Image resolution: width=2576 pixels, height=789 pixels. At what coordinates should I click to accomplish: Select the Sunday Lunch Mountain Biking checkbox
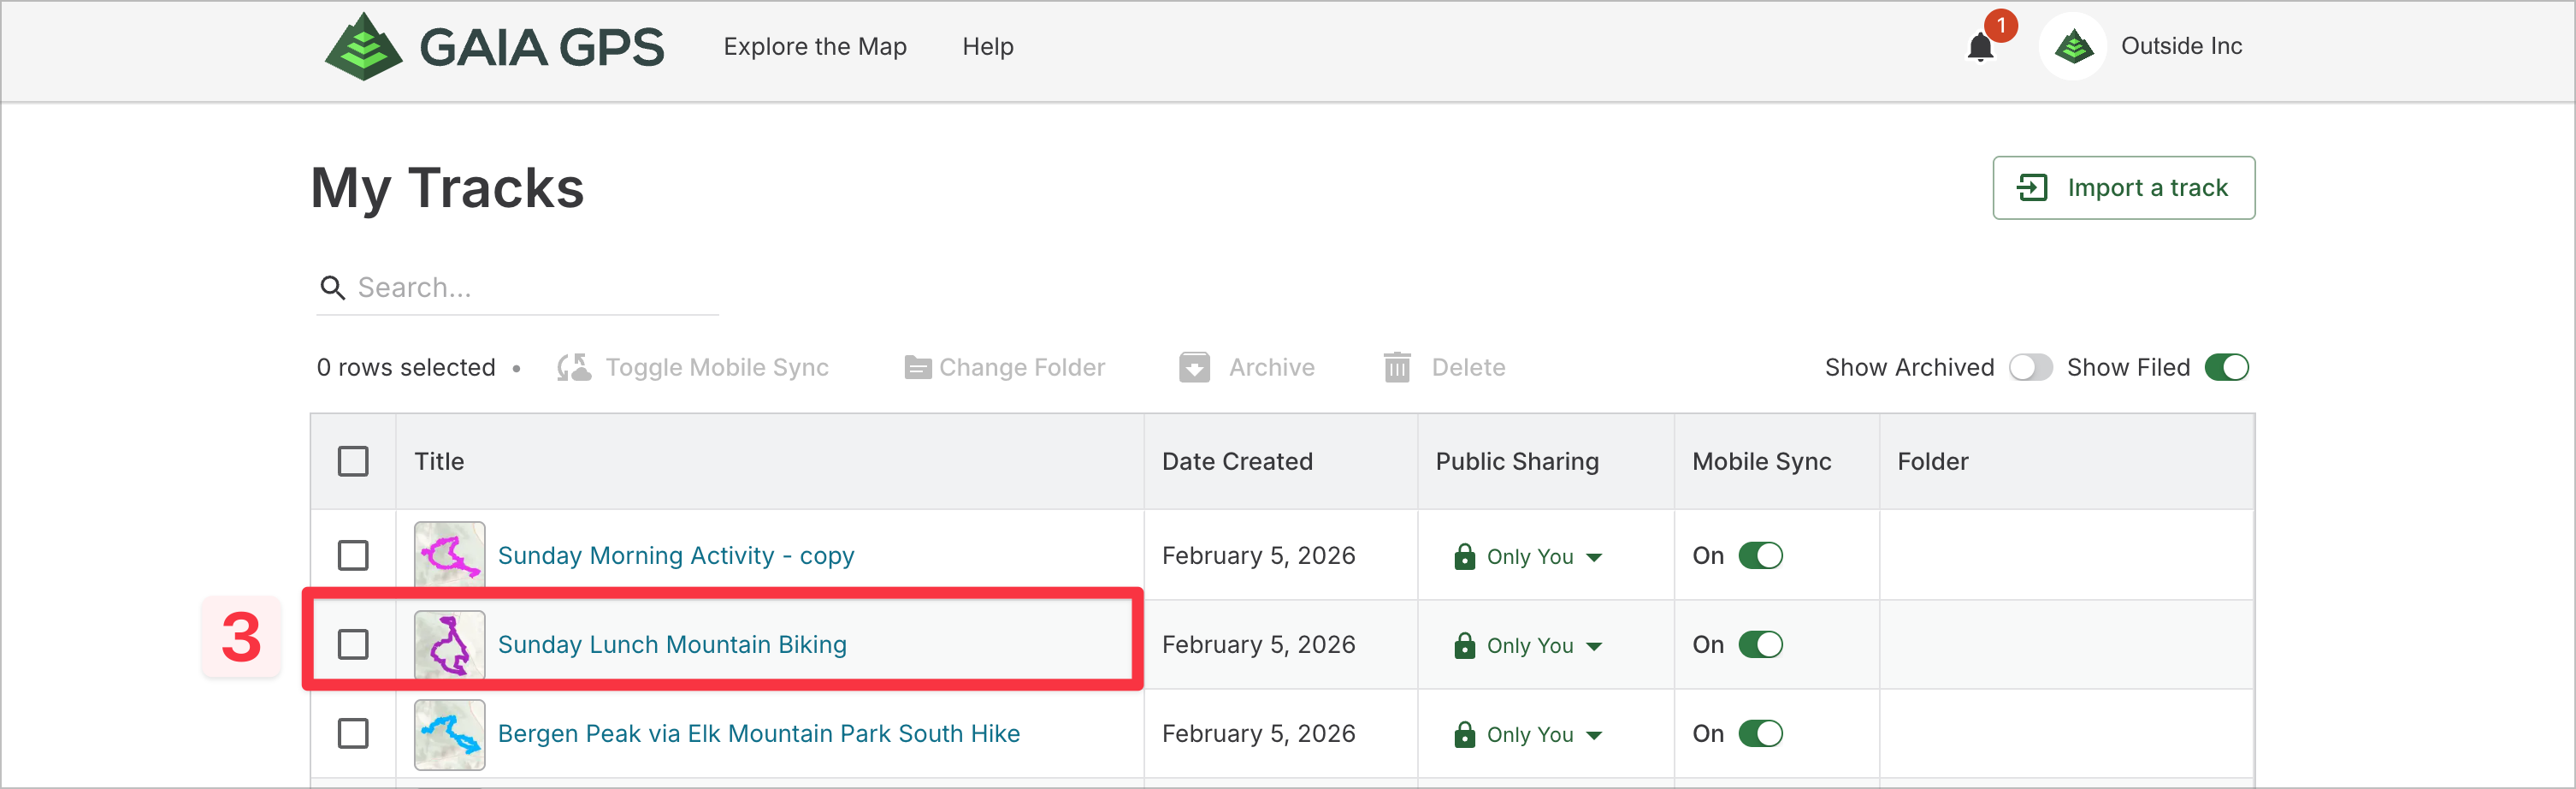click(x=353, y=645)
